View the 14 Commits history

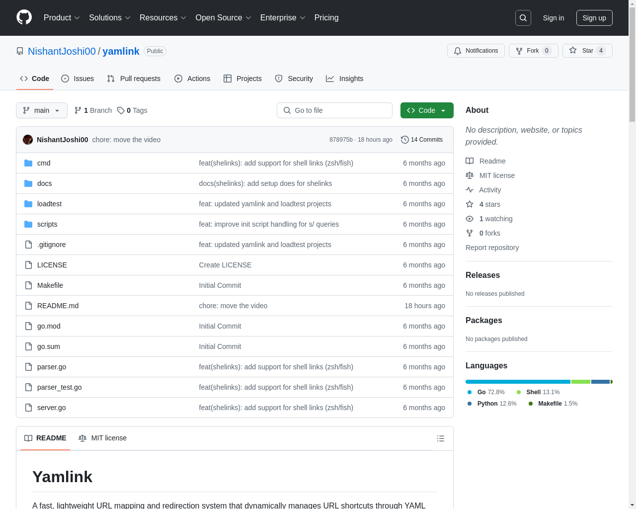(422, 140)
